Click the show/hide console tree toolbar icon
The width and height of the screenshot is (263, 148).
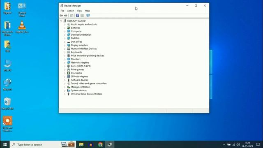tap(72, 16)
